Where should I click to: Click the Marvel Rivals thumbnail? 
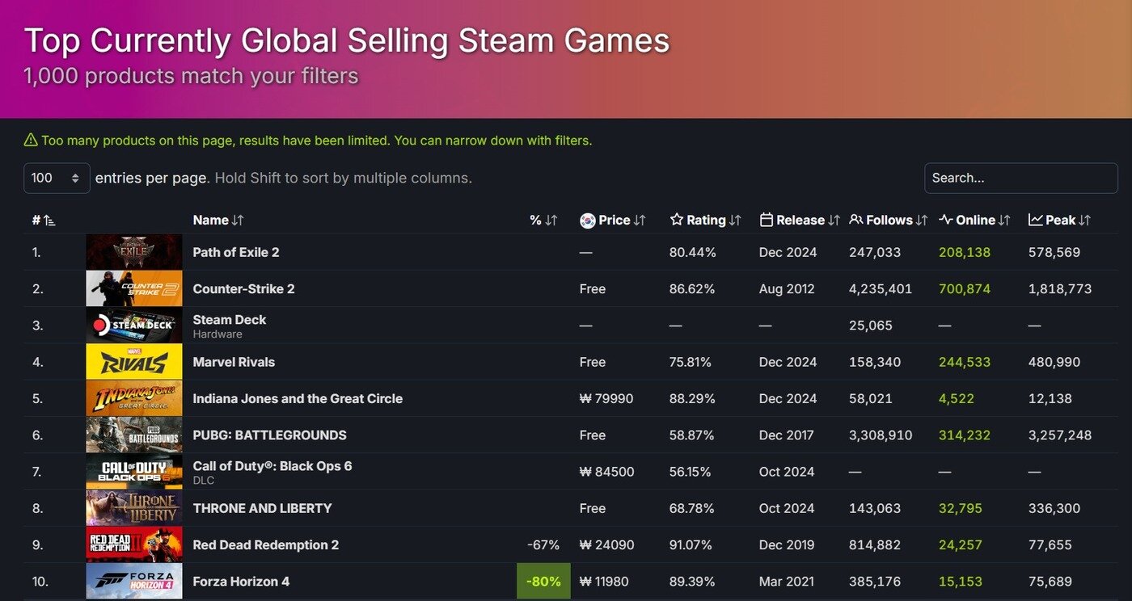134,362
